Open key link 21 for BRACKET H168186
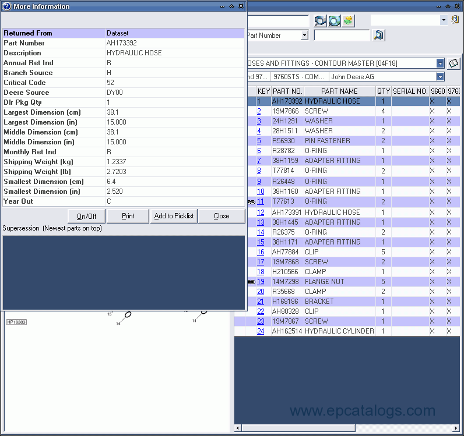The width and height of the screenshot is (464, 436). 261,302
